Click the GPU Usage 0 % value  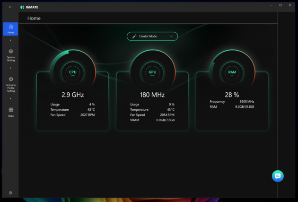tap(172, 105)
